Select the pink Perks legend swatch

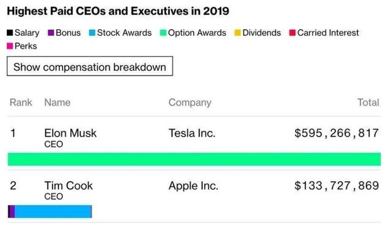coord(10,46)
